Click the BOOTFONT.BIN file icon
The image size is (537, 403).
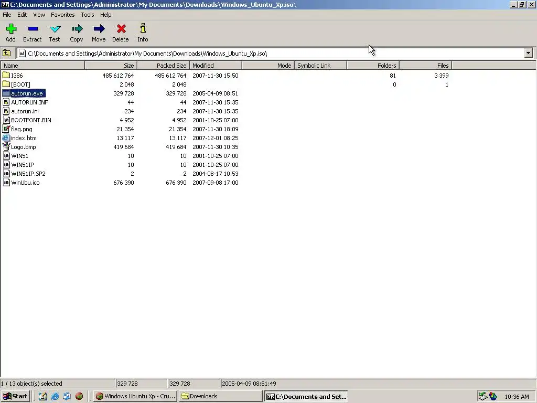coord(6,120)
